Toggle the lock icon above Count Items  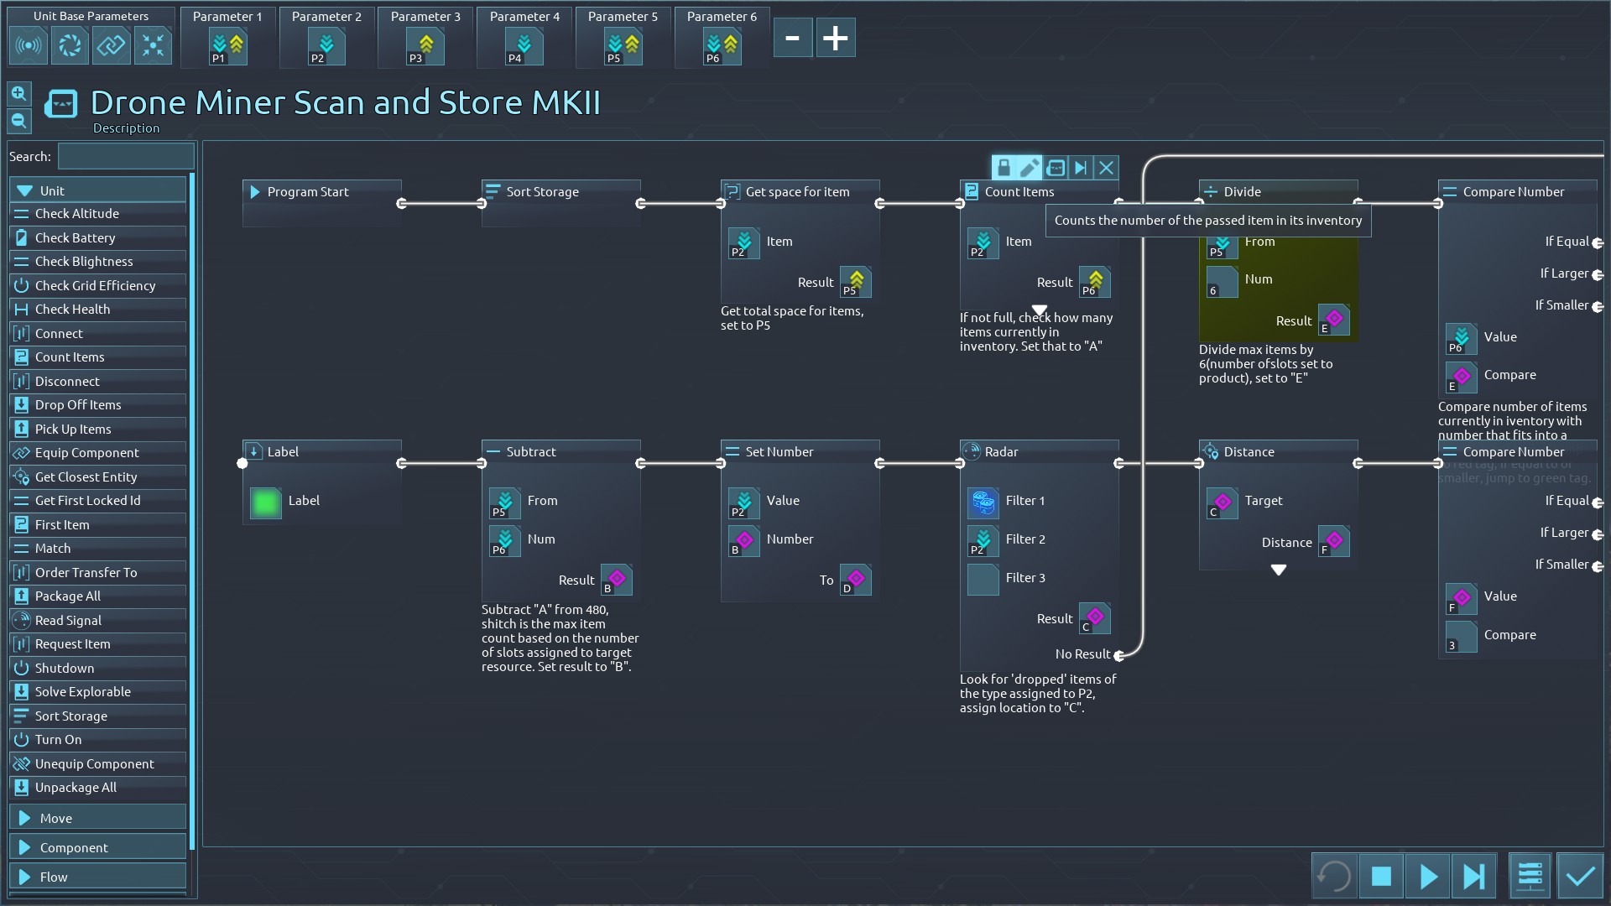[x=1004, y=168]
